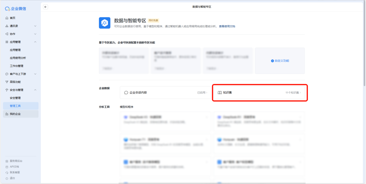Screen dimensions: 366x184
Task: Collapse the 安全与管理 section chevron
Action: pos(35,90)
